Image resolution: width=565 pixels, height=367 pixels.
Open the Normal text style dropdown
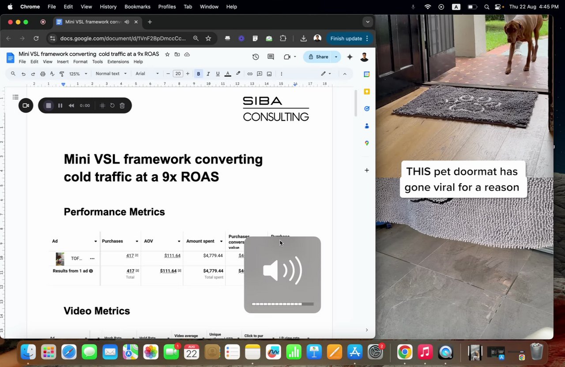111,74
